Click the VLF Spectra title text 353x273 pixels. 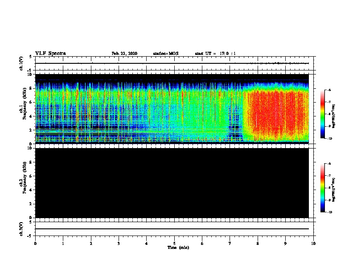click(x=50, y=53)
